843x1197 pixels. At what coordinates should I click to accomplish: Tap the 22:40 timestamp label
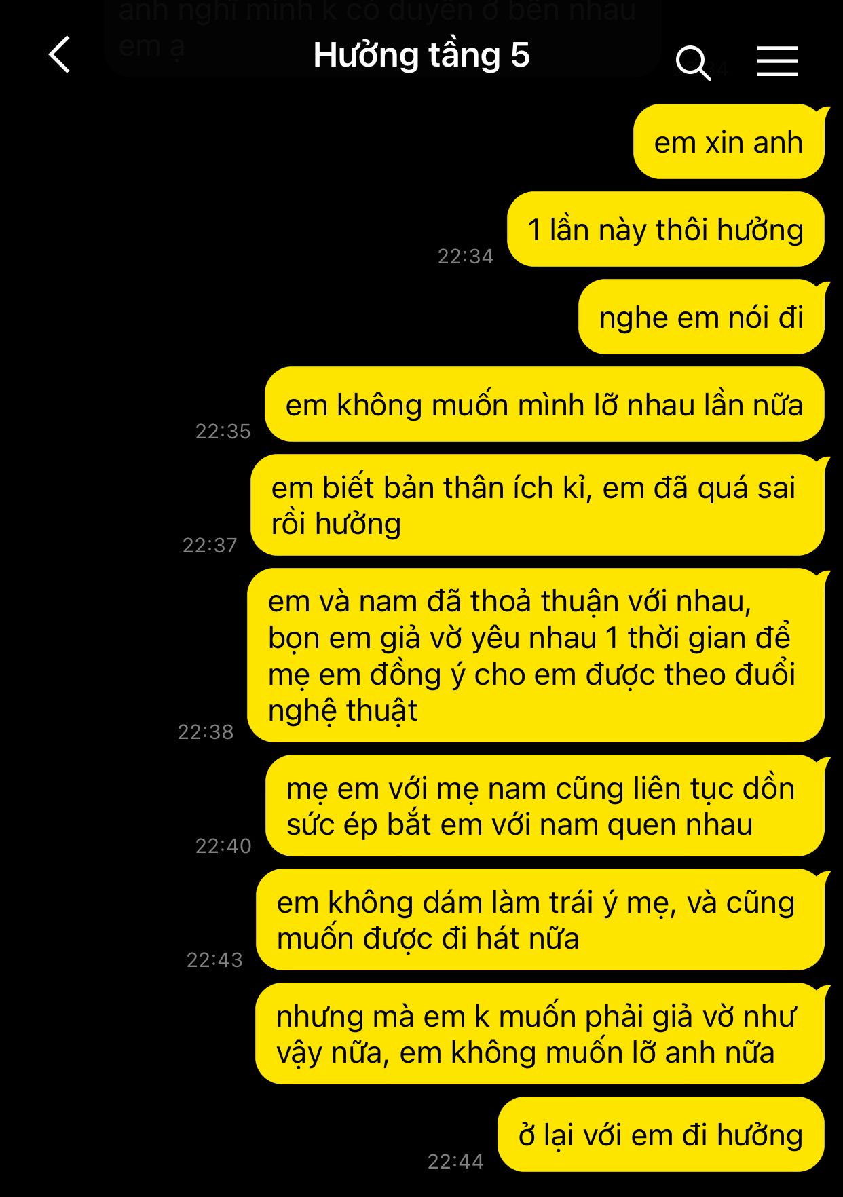[223, 846]
